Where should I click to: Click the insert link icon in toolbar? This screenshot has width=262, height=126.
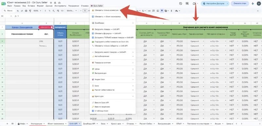(149, 11)
